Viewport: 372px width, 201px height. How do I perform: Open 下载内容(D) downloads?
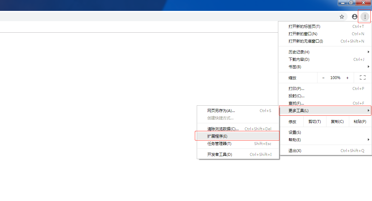tap(325, 59)
